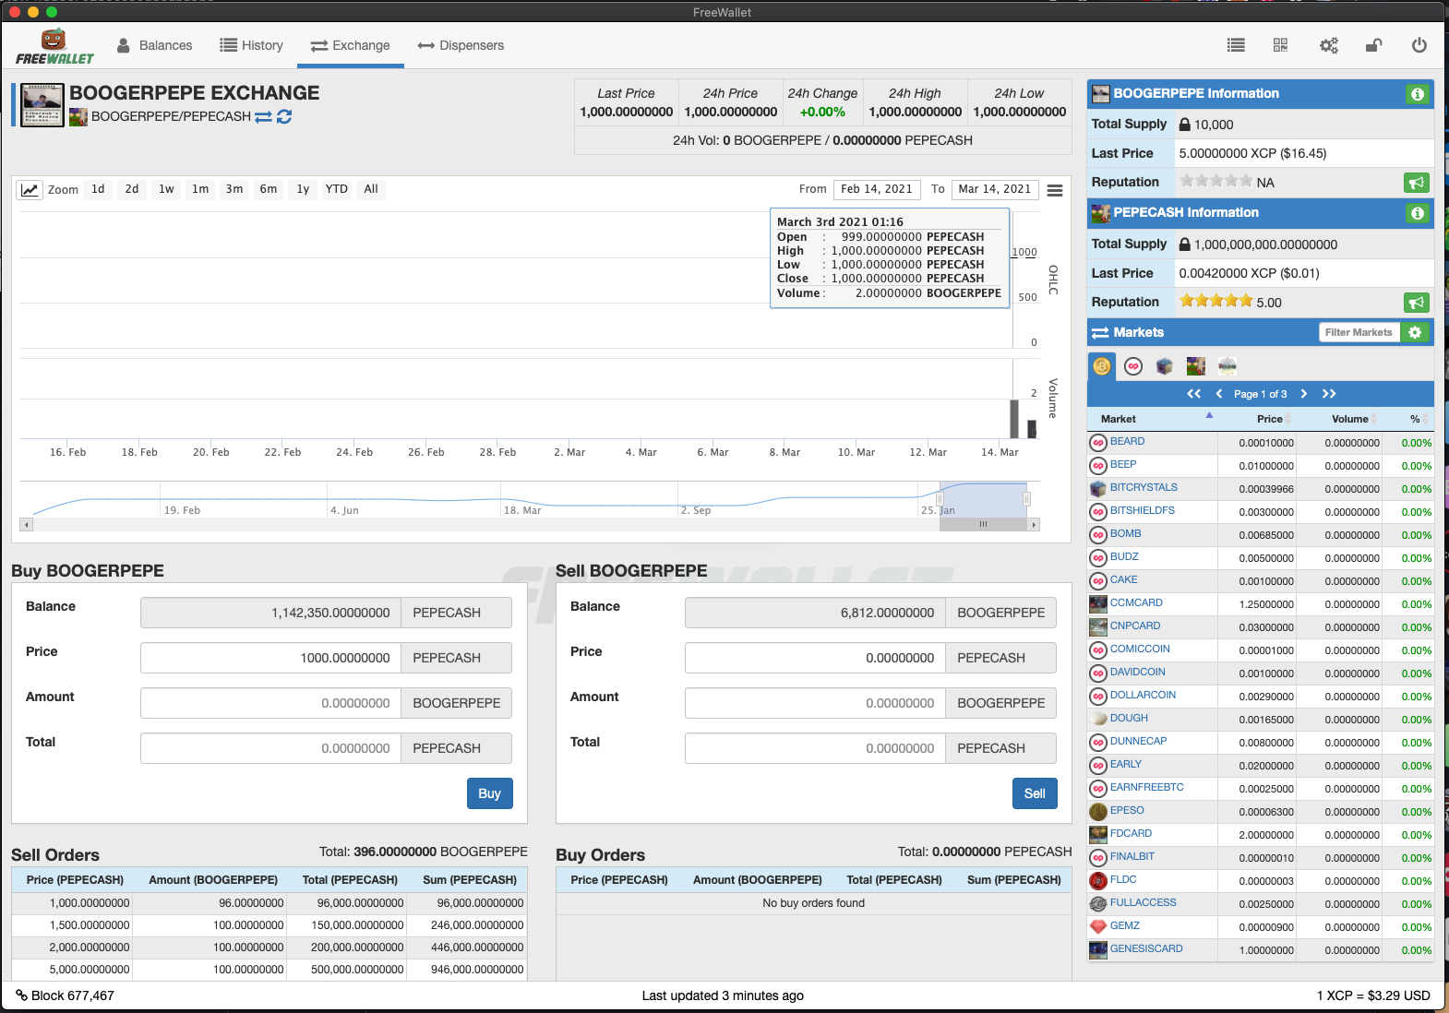Open the GENESISCARD market
Screen dimensions: 1449x1013
coord(1146,948)
